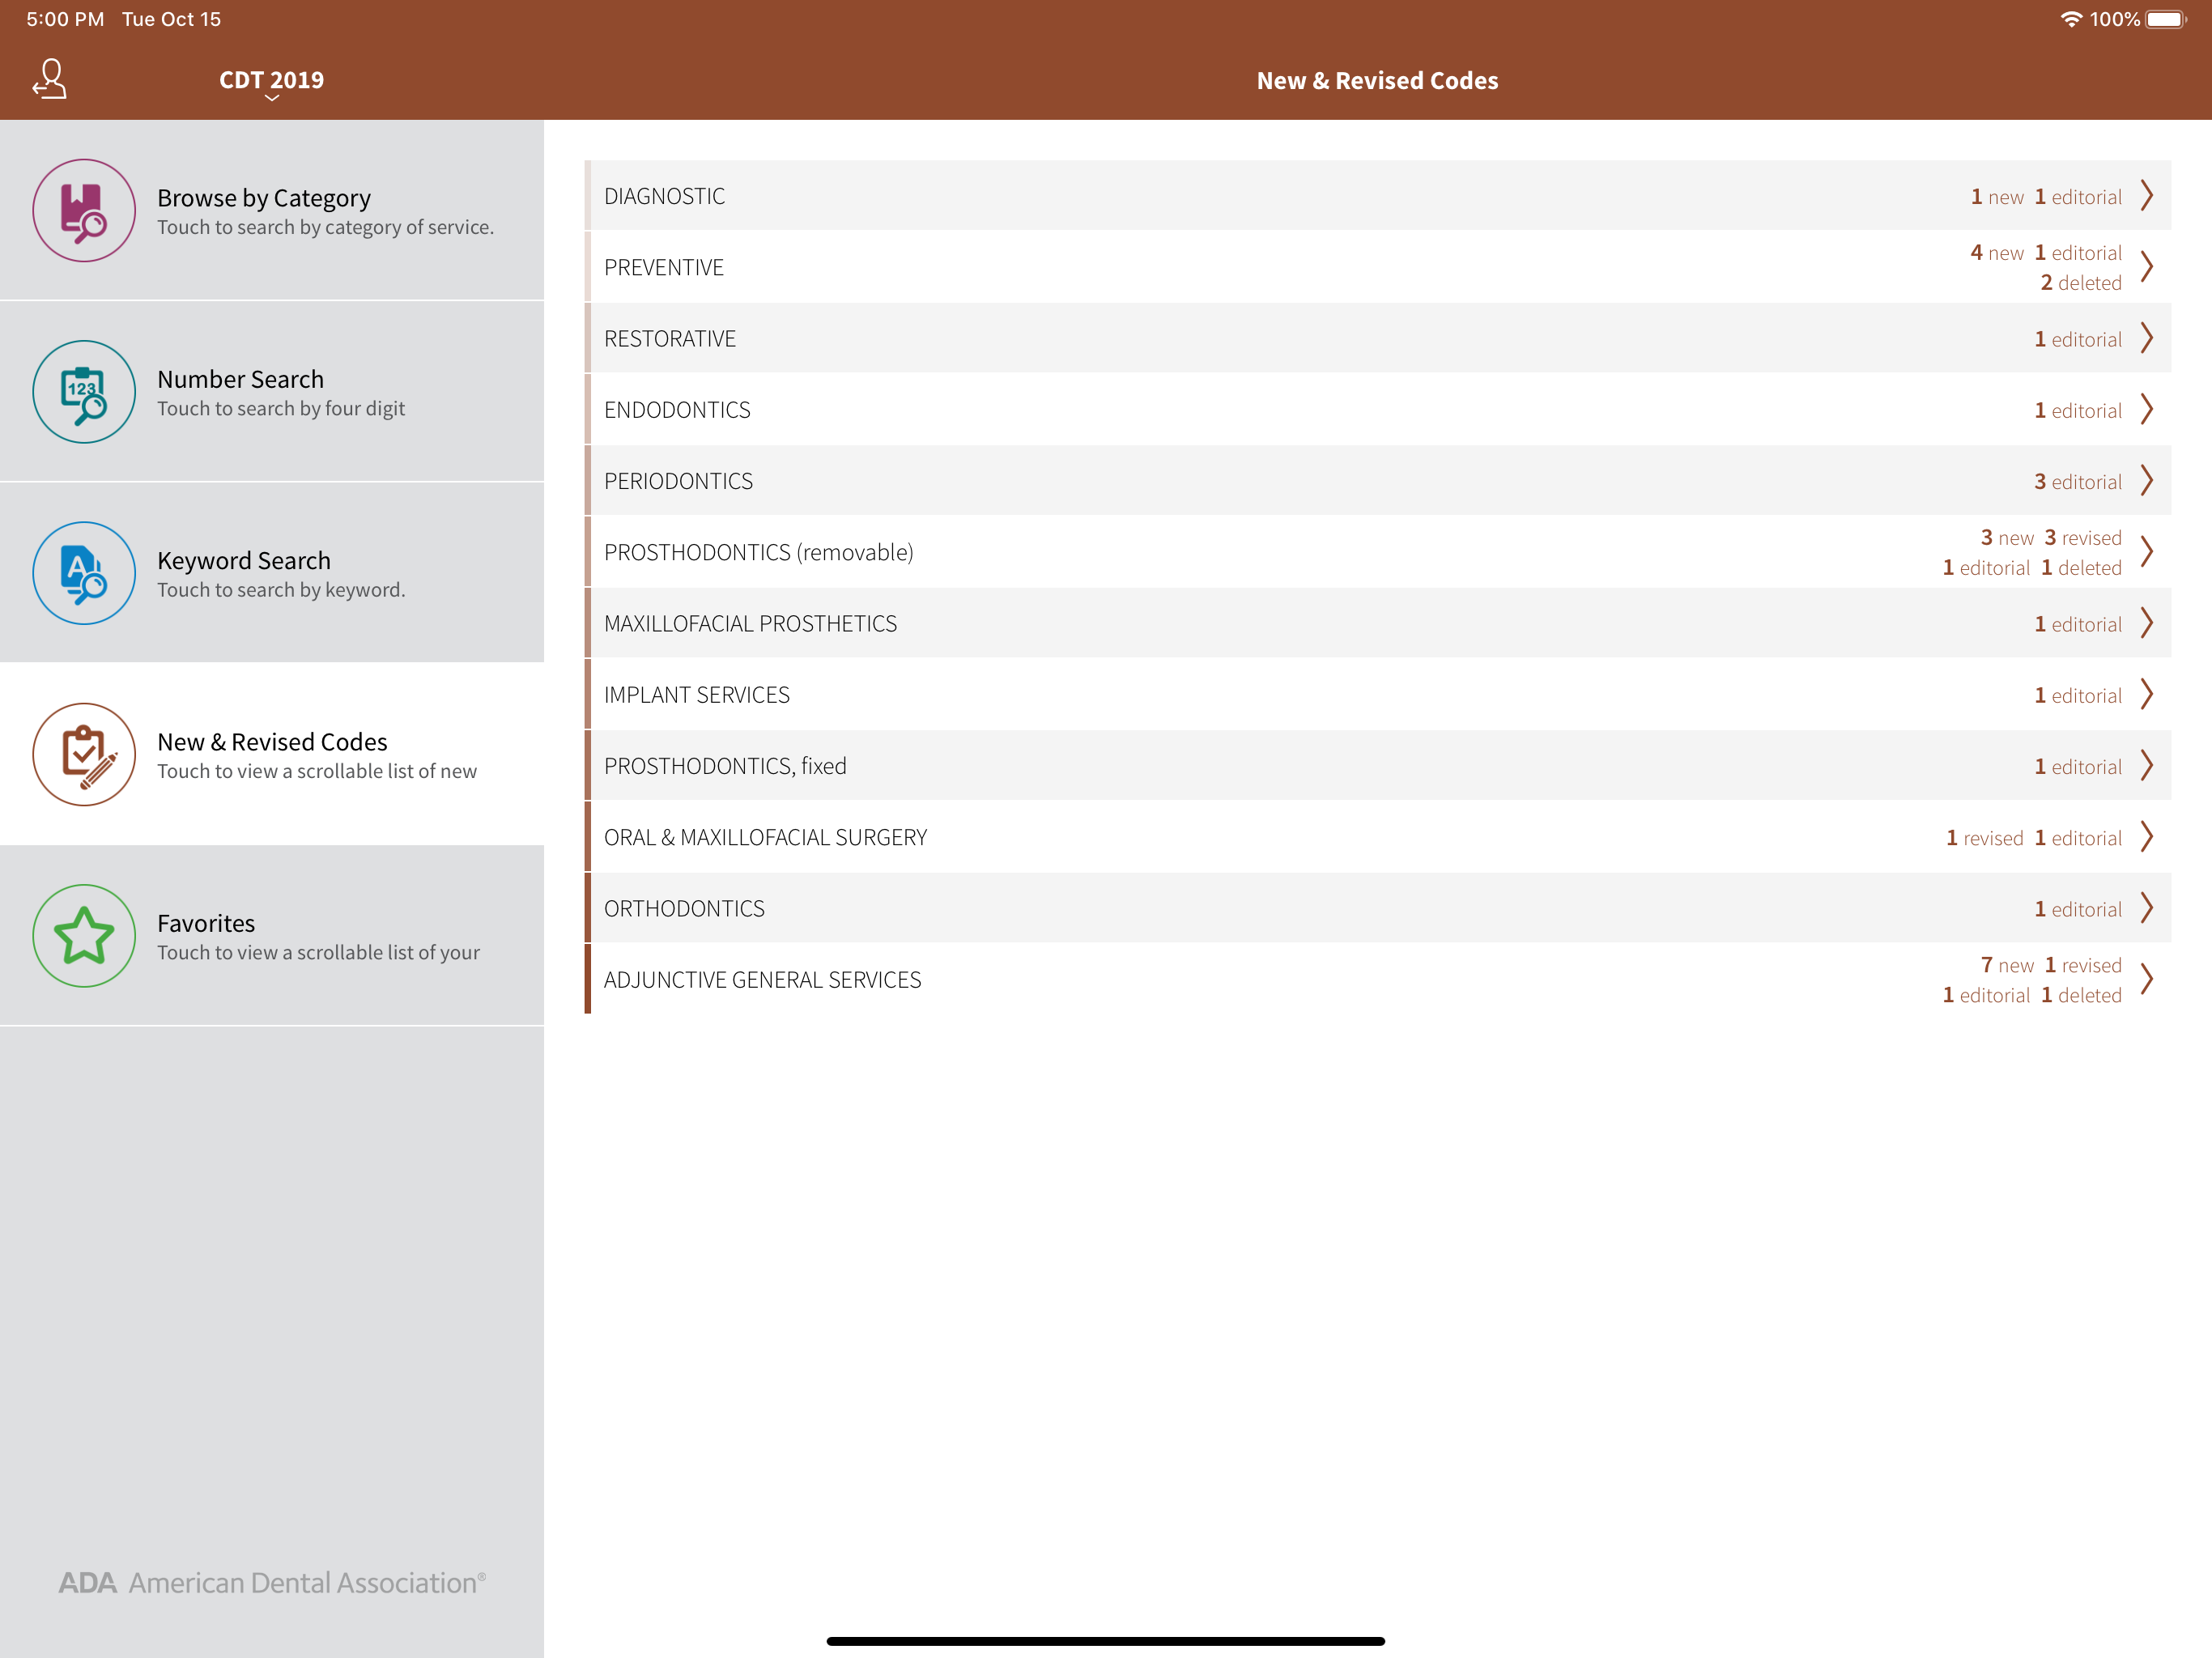This screenshot has height=1658, width=2212.
Task: Tap the Favorites star icon
Action: click(84, 936)
